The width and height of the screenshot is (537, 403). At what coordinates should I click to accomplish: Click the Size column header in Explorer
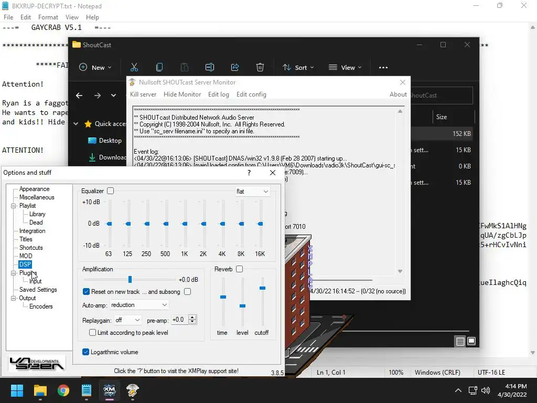coord(442,117)
